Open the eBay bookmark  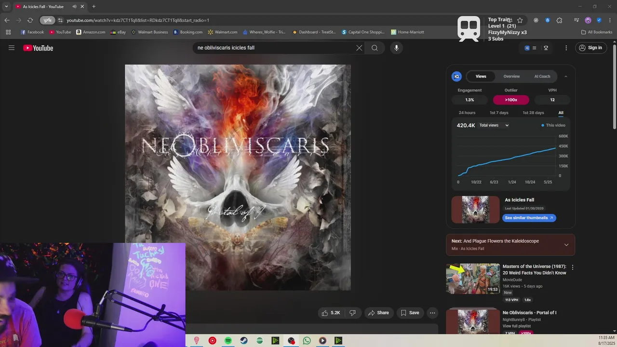pos(118,32)
